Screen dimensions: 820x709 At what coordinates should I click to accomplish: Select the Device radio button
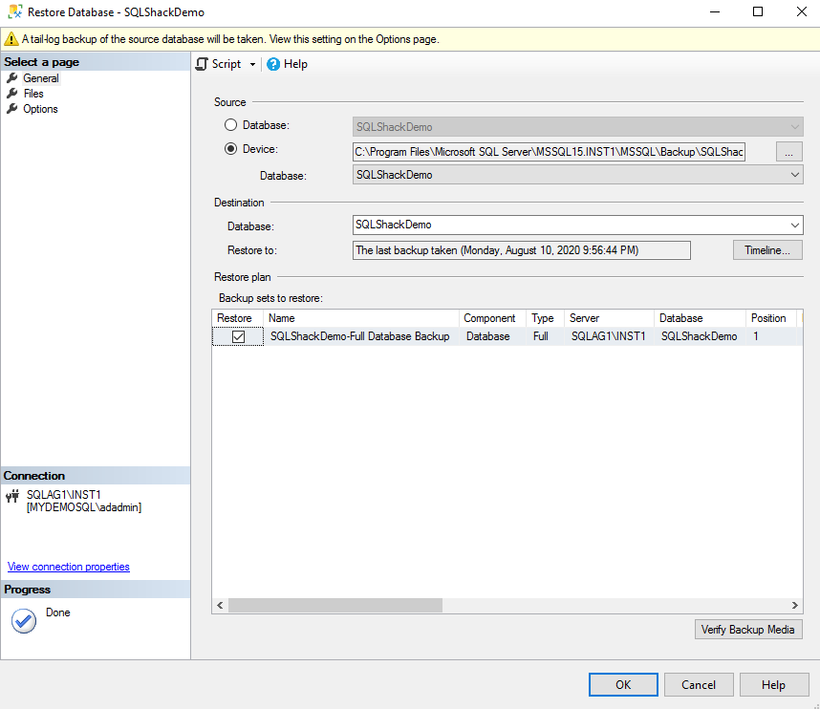pyautogui.click(x=229, y=148)
